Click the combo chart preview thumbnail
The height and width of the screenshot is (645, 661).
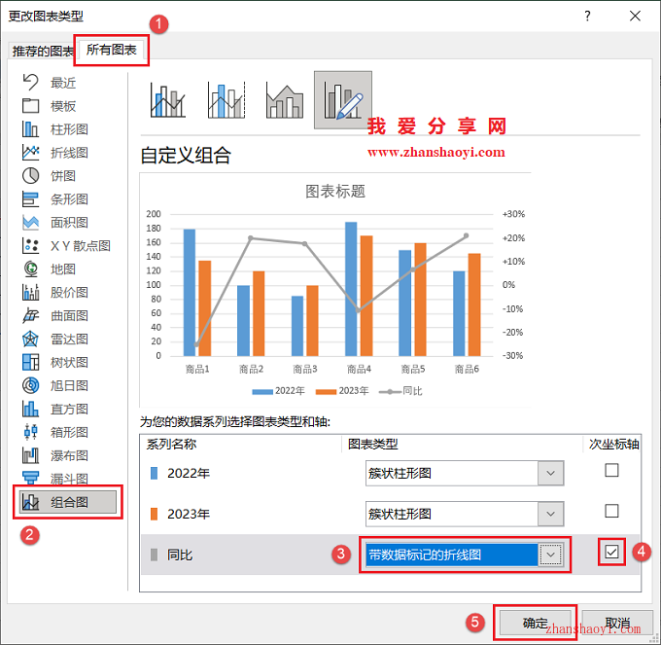(x=335, y=289)
